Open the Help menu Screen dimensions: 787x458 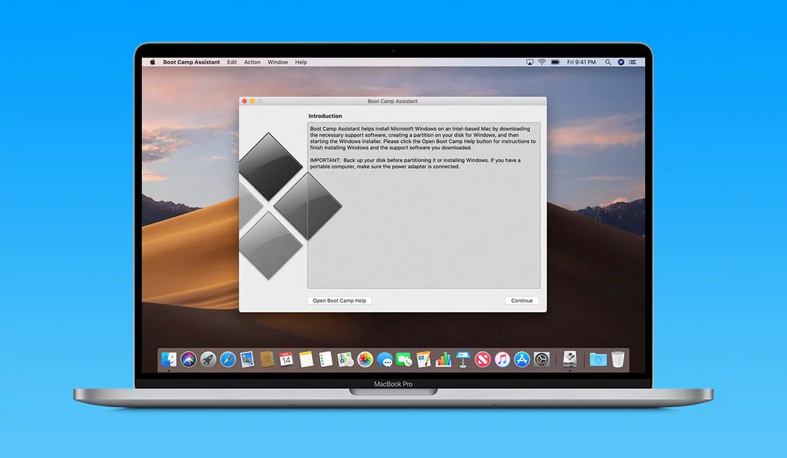pyautogui.click(x=301, y=62)
